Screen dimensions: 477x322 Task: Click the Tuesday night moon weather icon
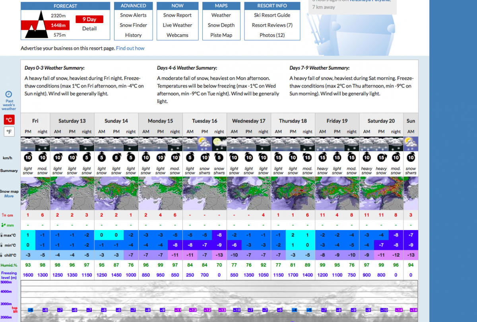tap(219, 144)
